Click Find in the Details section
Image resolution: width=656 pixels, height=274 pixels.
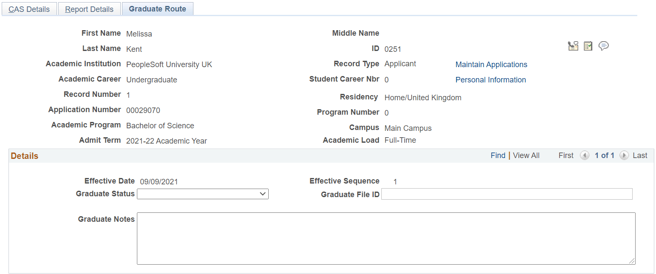pyautogui.click(x=498, y=155)
